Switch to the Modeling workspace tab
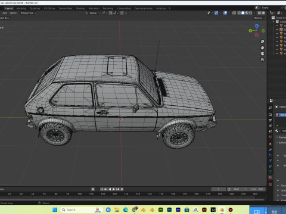The image size is (286, 214). (21, 8)
